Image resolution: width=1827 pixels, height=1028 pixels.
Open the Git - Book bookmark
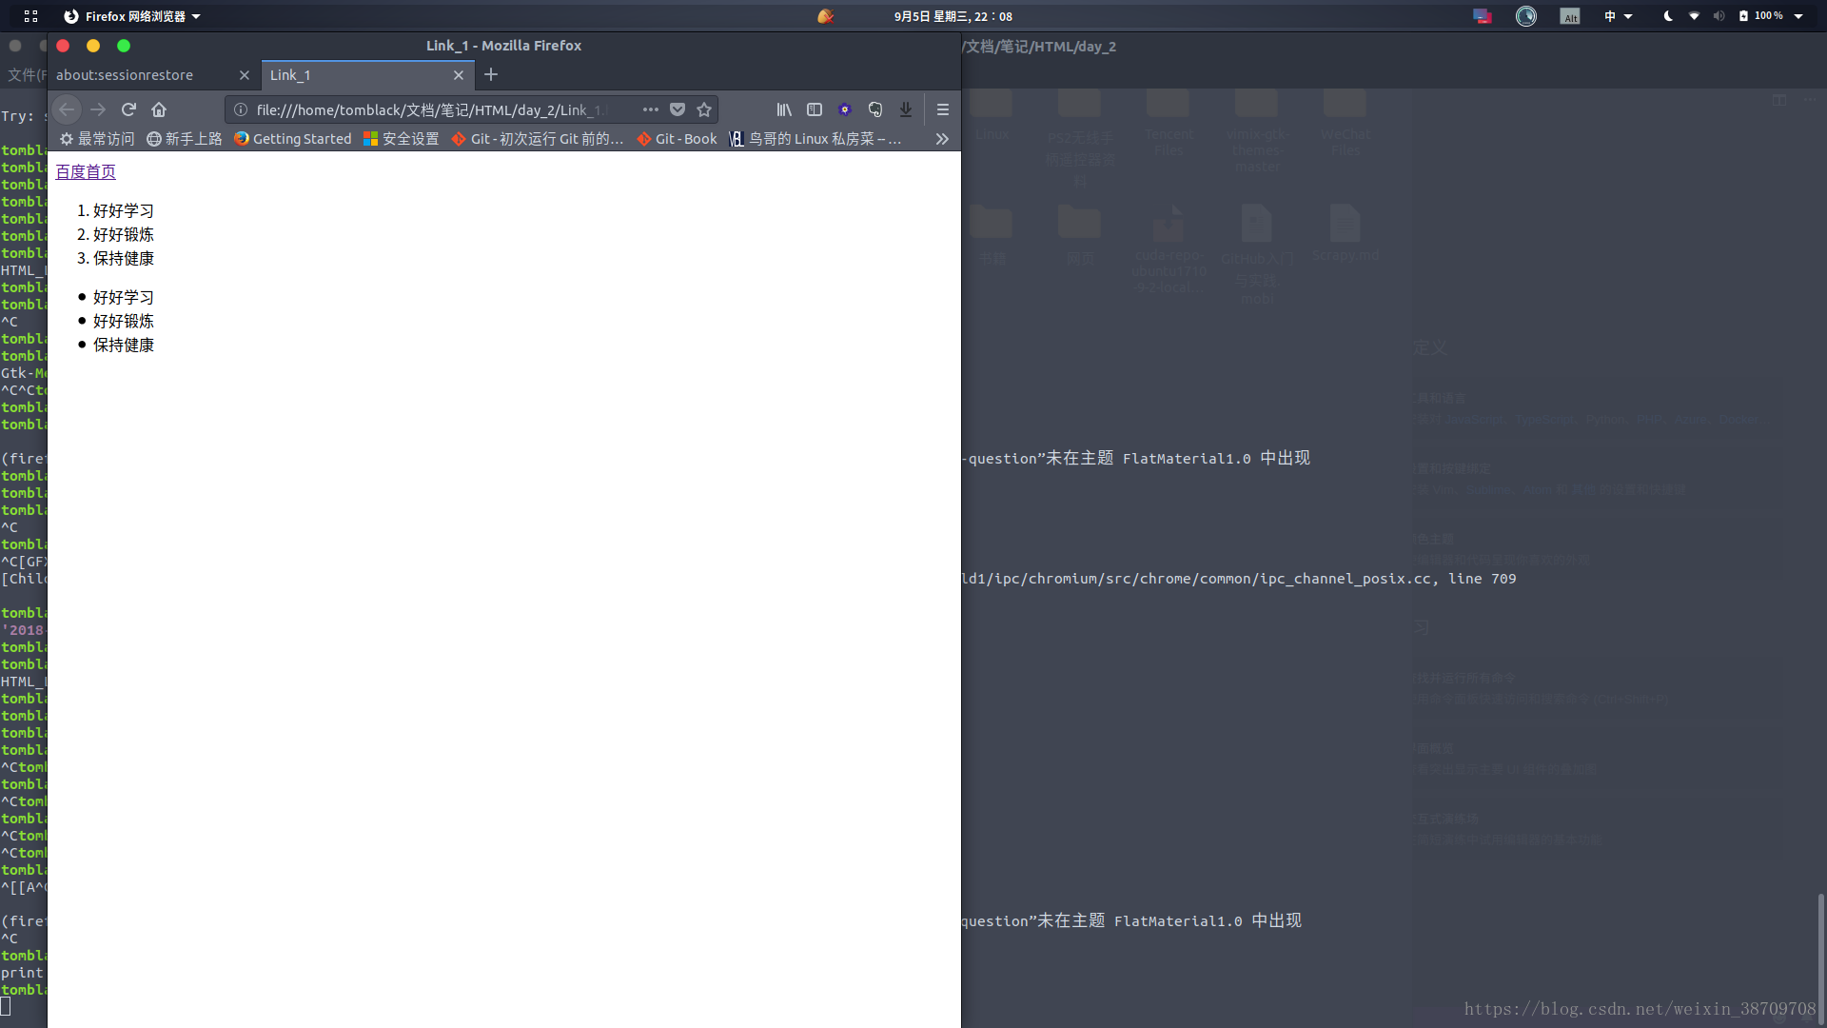tap(678, 139)
